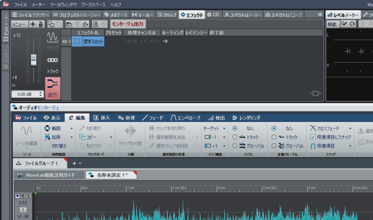The width and height of the screenshot is (373, 220).
Task: Click the Level Meter settings checkmark icon
Action: click(344, 24)
